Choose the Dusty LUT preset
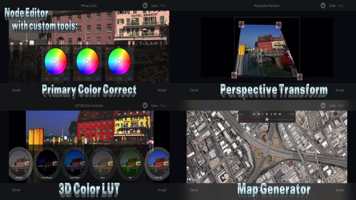This screenshot has height=200, width=356. click(103, 163)
